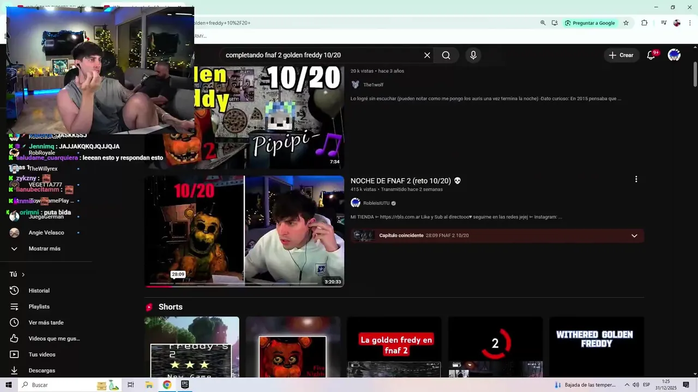Click The1wolf channel avatar icon
Screen dimensions: 698x392
pyautogui.click(x=356, y=85)
